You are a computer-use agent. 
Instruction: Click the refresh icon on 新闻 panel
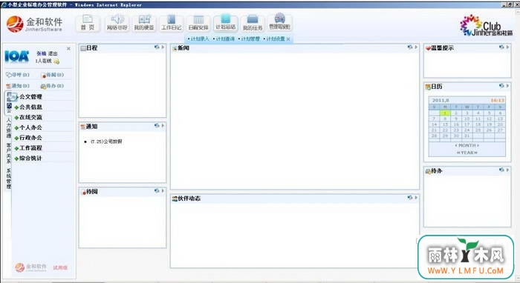click(410, 47)
